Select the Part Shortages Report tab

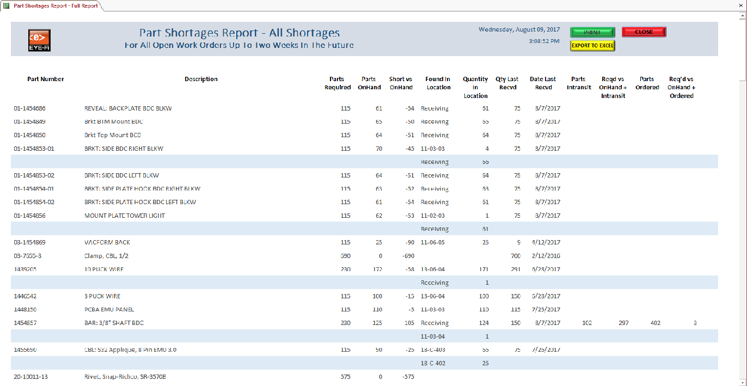(x=56, y=5)
